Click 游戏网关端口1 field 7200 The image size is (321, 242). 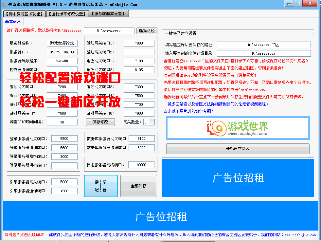click(x=62, y=87)
